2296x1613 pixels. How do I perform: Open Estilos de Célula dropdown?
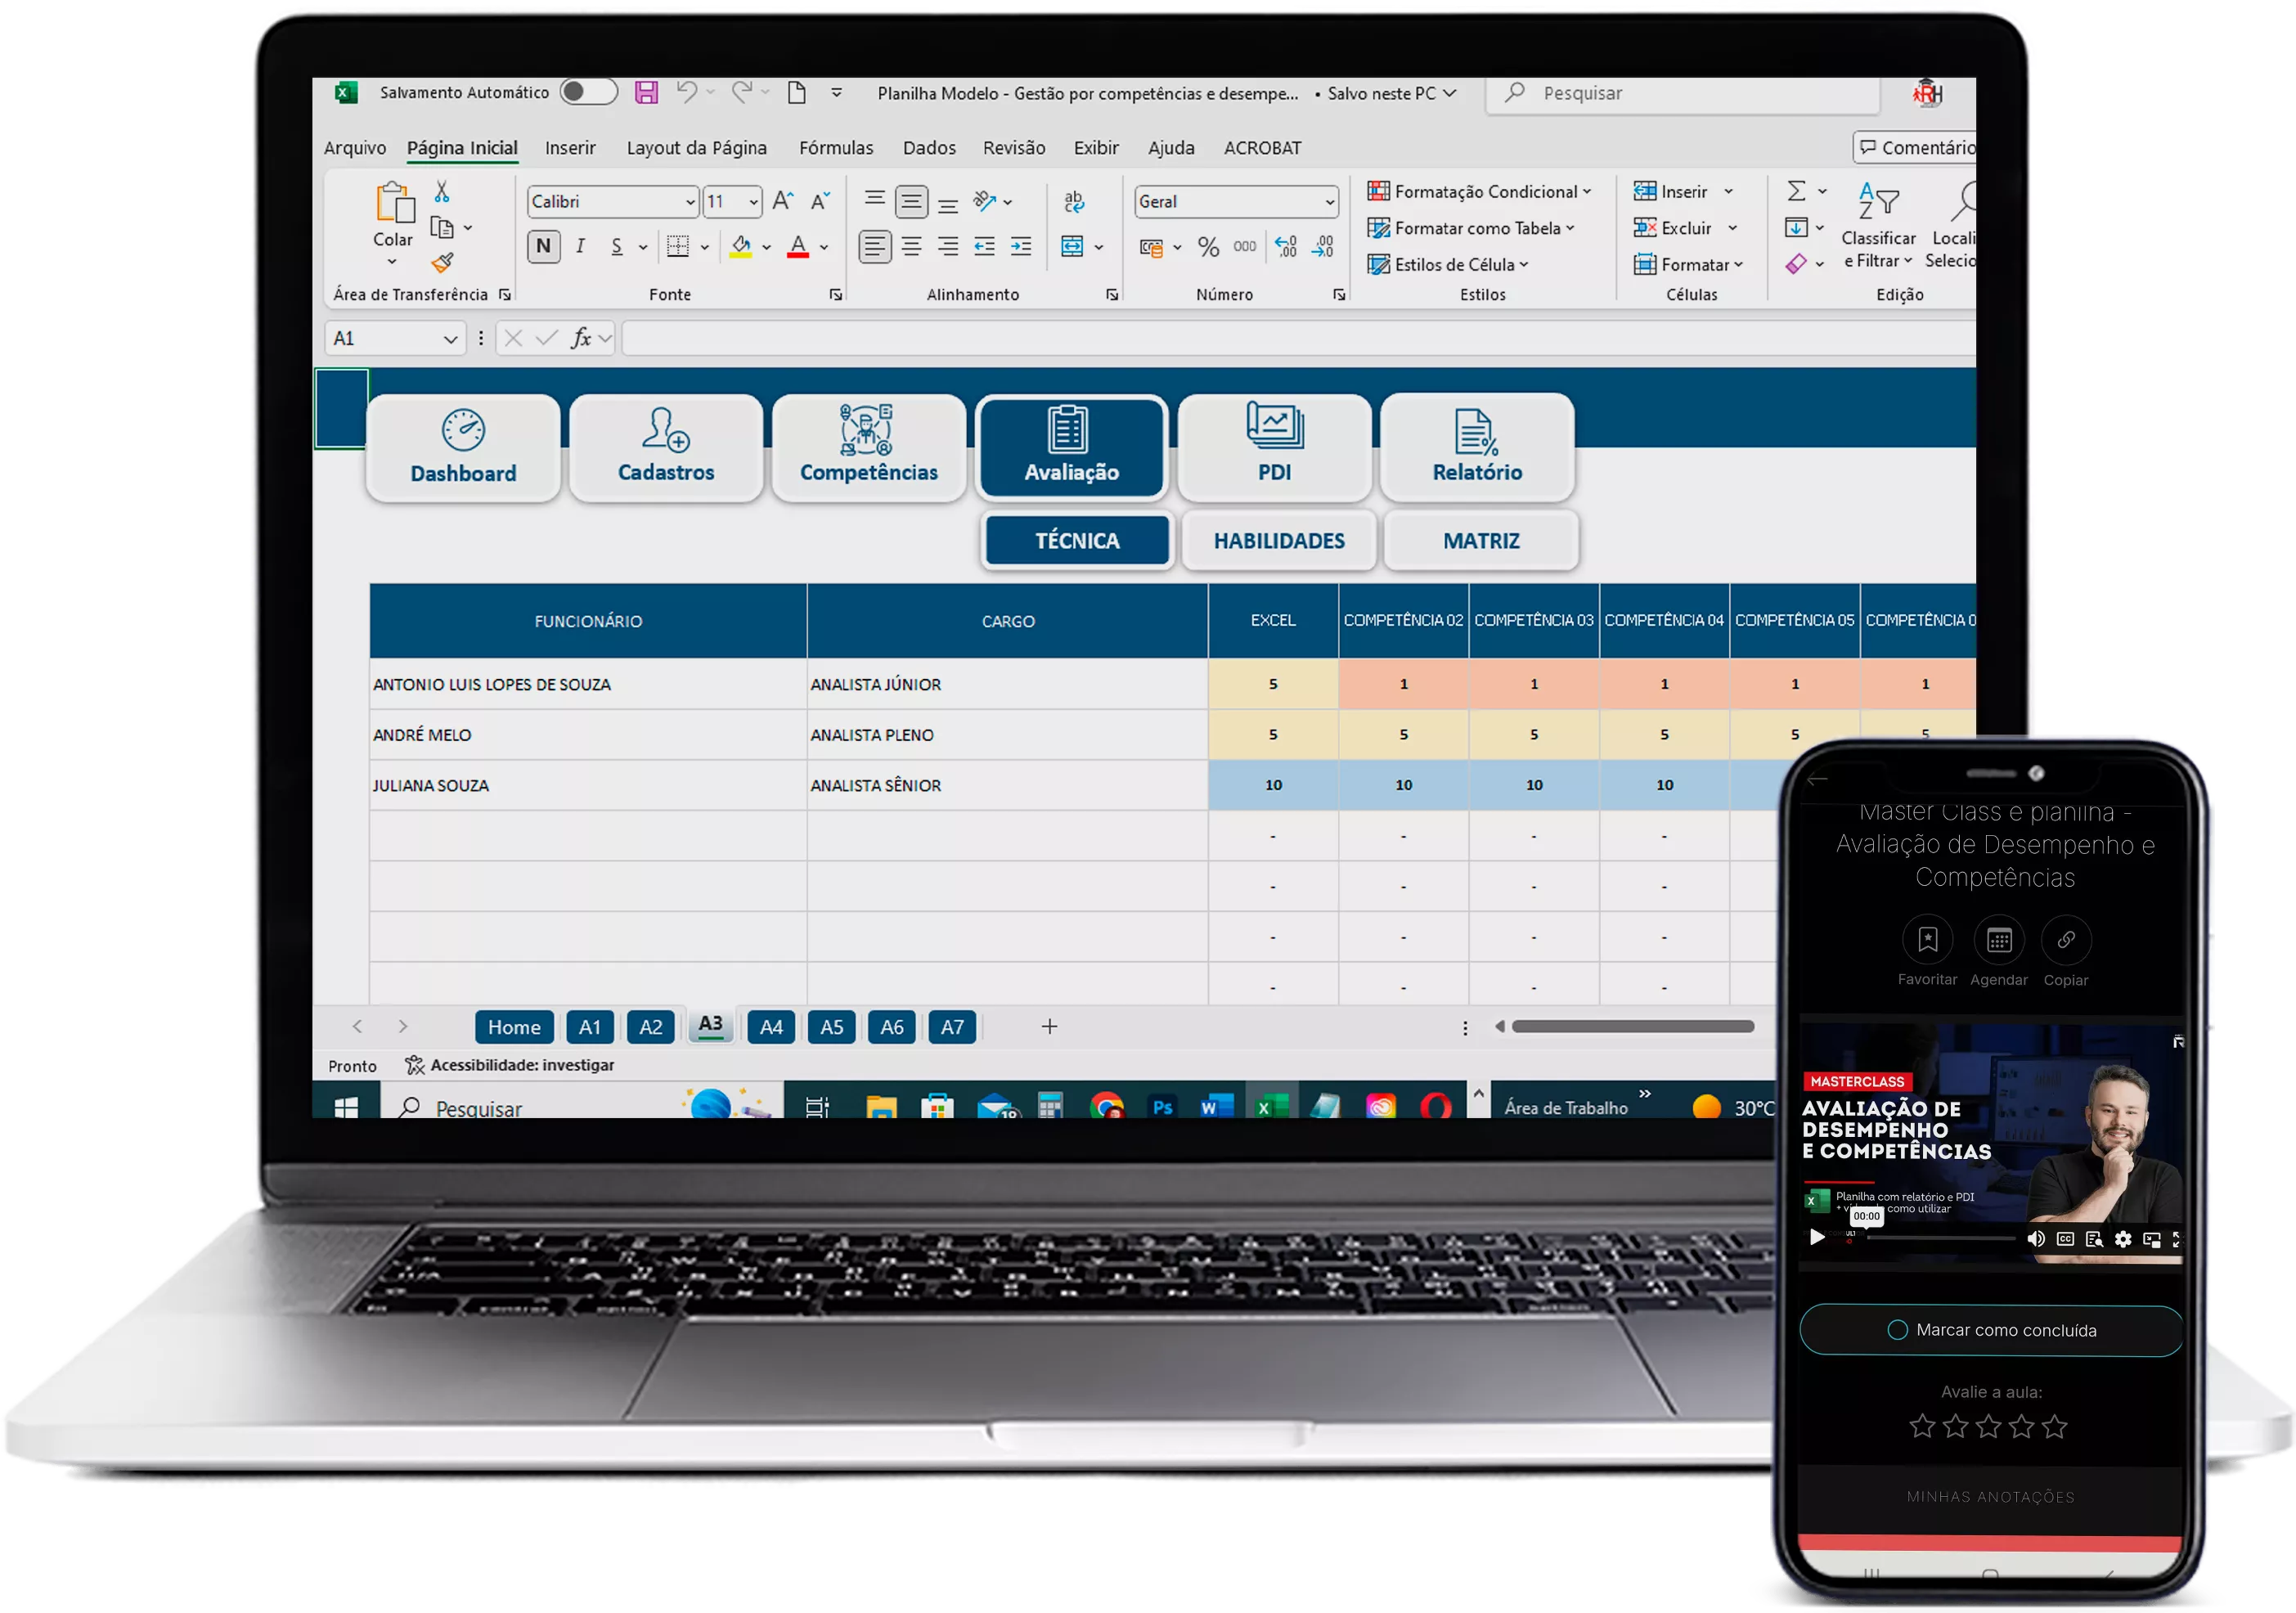click(1448, 264)
